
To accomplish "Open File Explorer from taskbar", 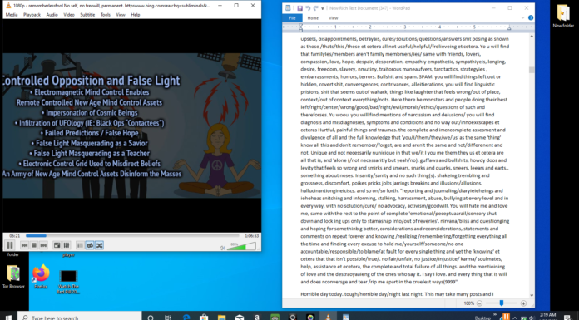I will [221, 317].
